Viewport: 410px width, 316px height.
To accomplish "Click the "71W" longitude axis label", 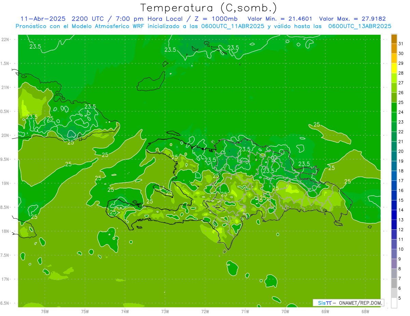I will (x=245, y=311).
